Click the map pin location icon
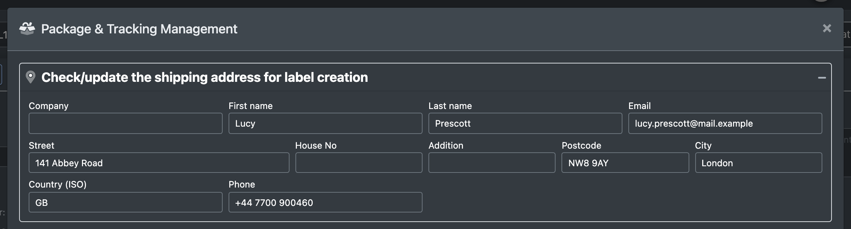 [x=30, y=77]
